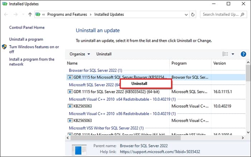Refresh the Installed Updates list

[x=193, y=15]
